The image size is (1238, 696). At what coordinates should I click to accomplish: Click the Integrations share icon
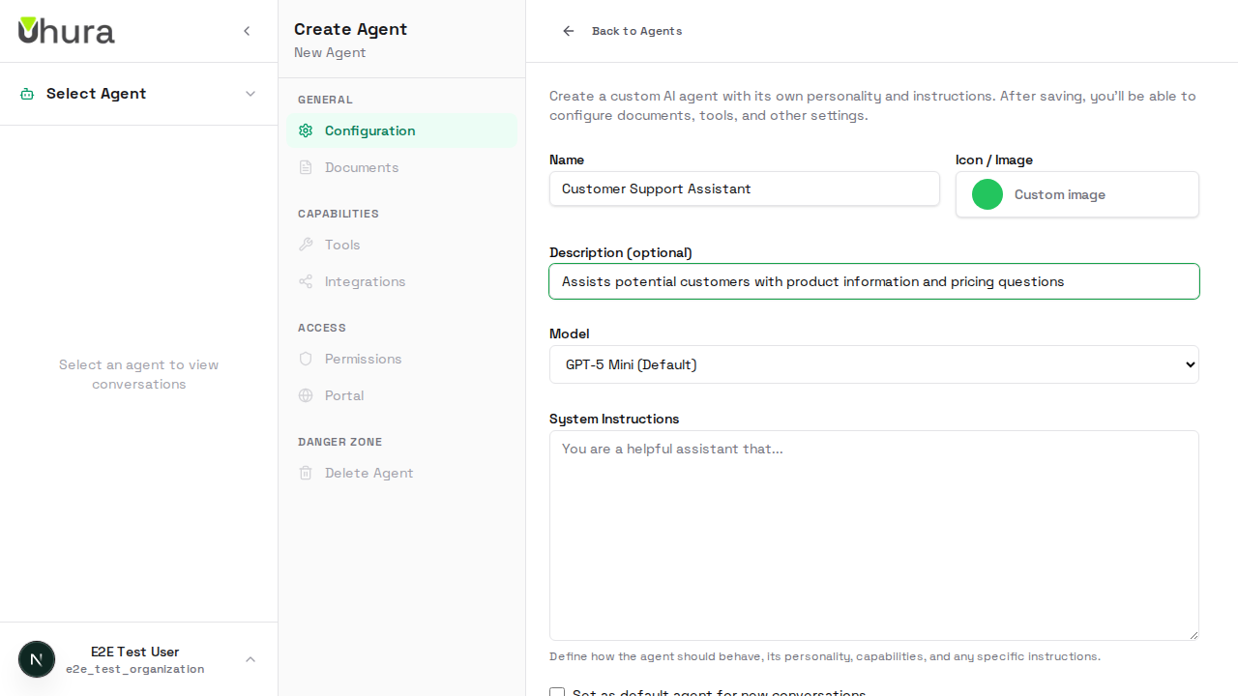(306, 281)
